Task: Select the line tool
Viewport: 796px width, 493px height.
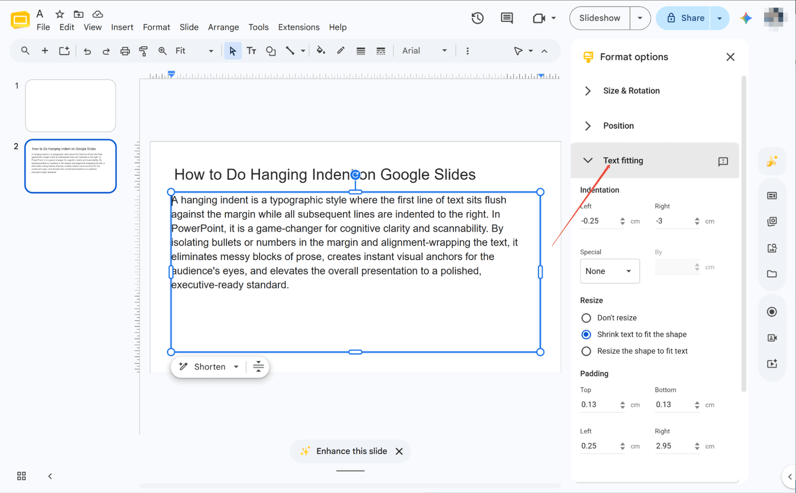Action: [x=290, y=51]
